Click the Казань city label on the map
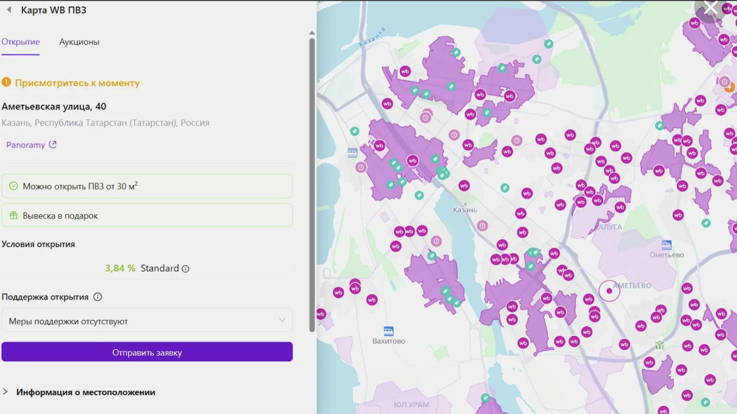This screenshot has height=414, width=737. (x=465, y=210)
